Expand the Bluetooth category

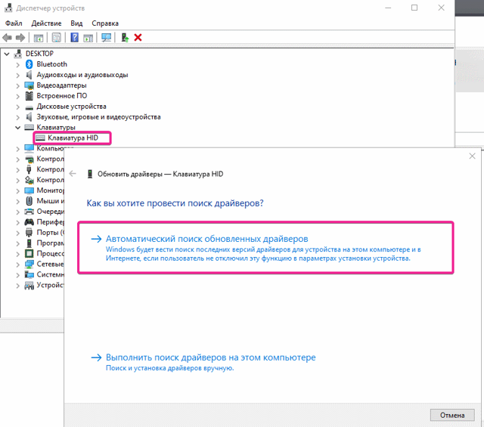[17, 65]
